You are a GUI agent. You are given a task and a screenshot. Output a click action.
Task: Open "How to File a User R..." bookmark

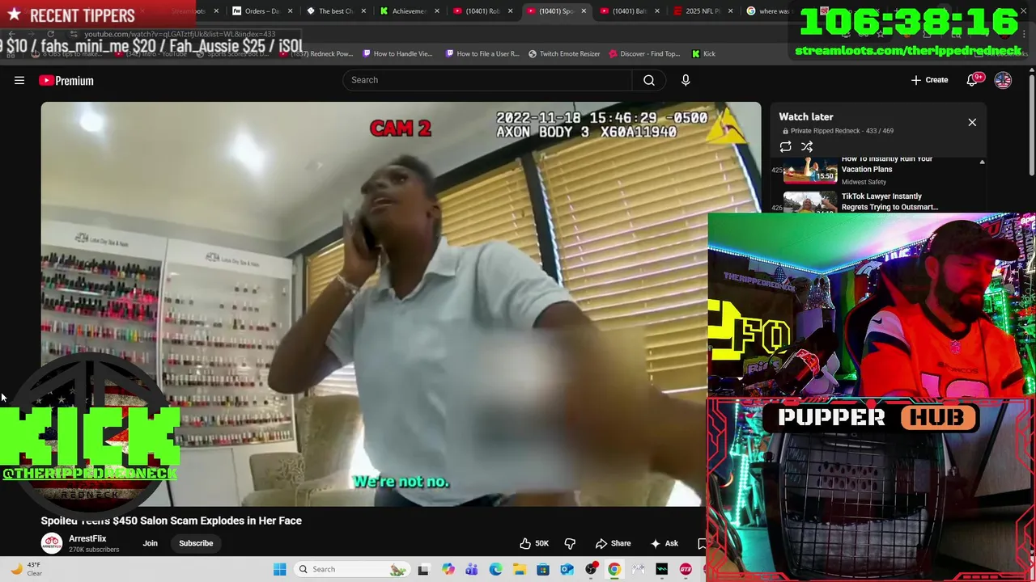coord(482,53)
